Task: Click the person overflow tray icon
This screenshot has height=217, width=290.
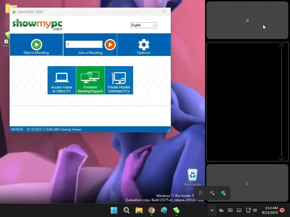Action: click(201, 193)
